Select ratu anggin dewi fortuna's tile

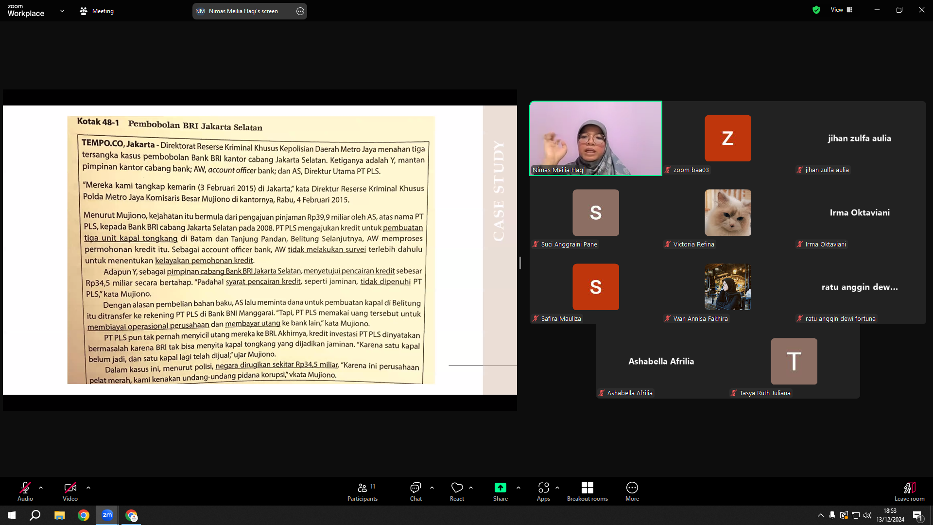(860, 287)
